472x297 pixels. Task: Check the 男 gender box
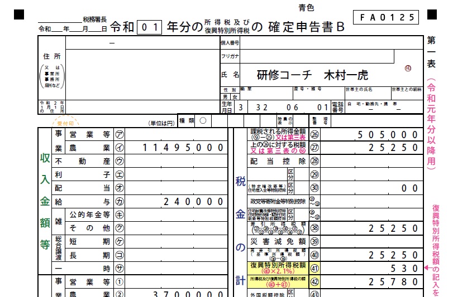(226, 97)
